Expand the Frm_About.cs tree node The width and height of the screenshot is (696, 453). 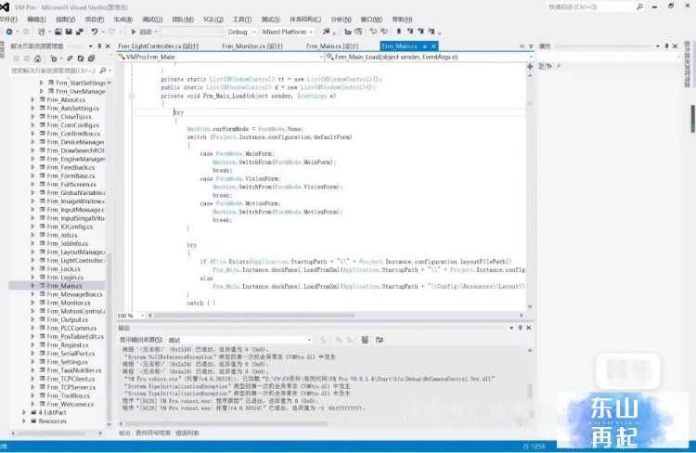pyautogui.click(x=32, y=100)
